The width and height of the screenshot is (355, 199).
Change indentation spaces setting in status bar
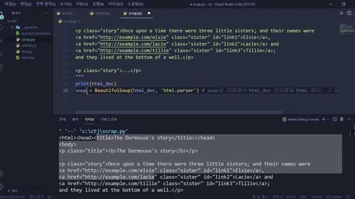pyautogui.click(x=277, y=197)
